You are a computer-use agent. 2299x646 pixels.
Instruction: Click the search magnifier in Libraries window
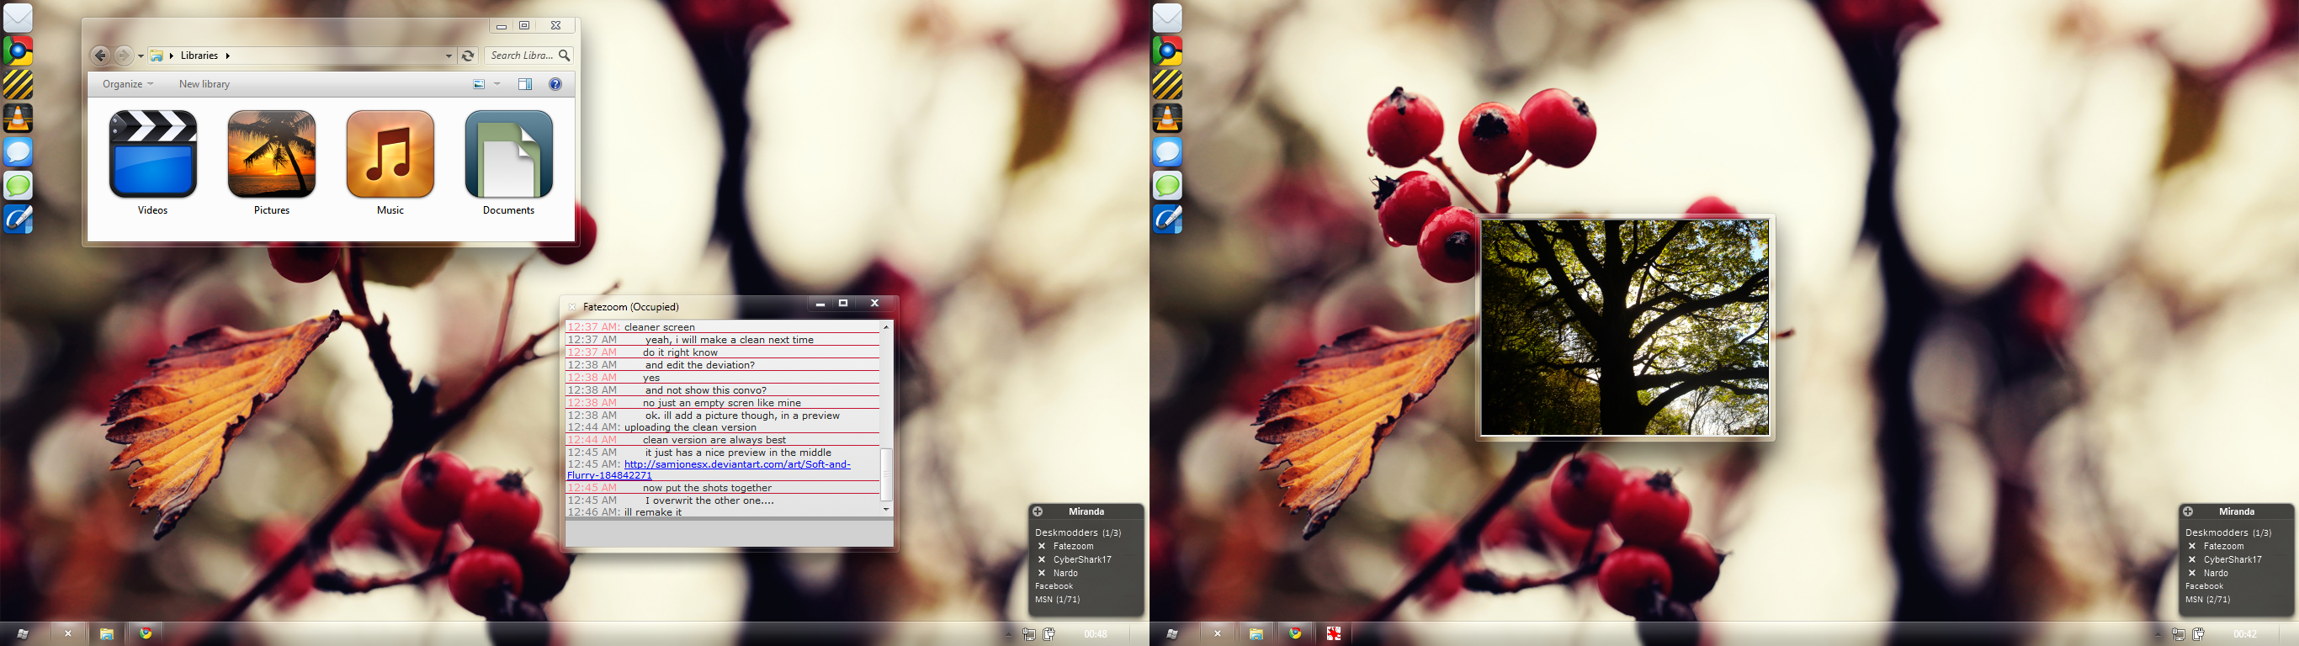564,56
